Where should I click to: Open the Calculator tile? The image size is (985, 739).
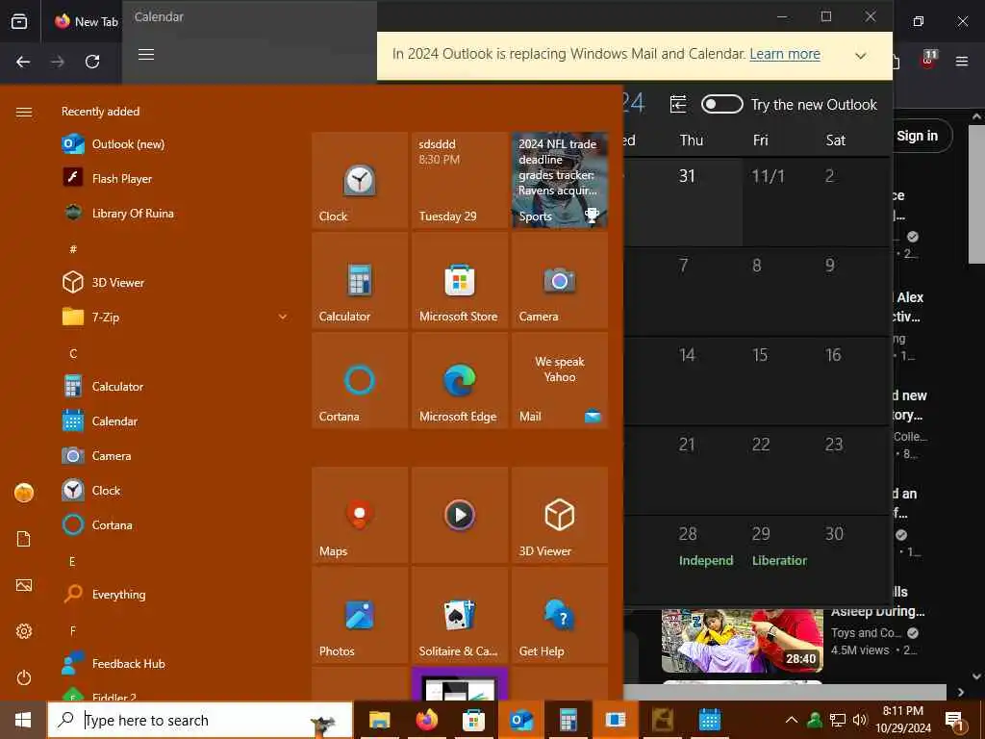tap(360, 280)
